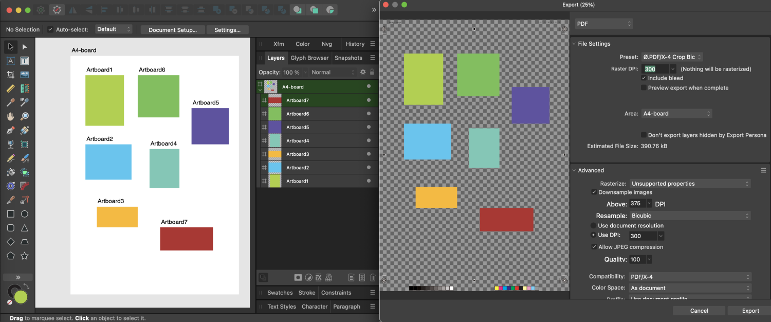771x322 pixels.
Task: Hide the Artboard7 layer
Action: point(369,100)
